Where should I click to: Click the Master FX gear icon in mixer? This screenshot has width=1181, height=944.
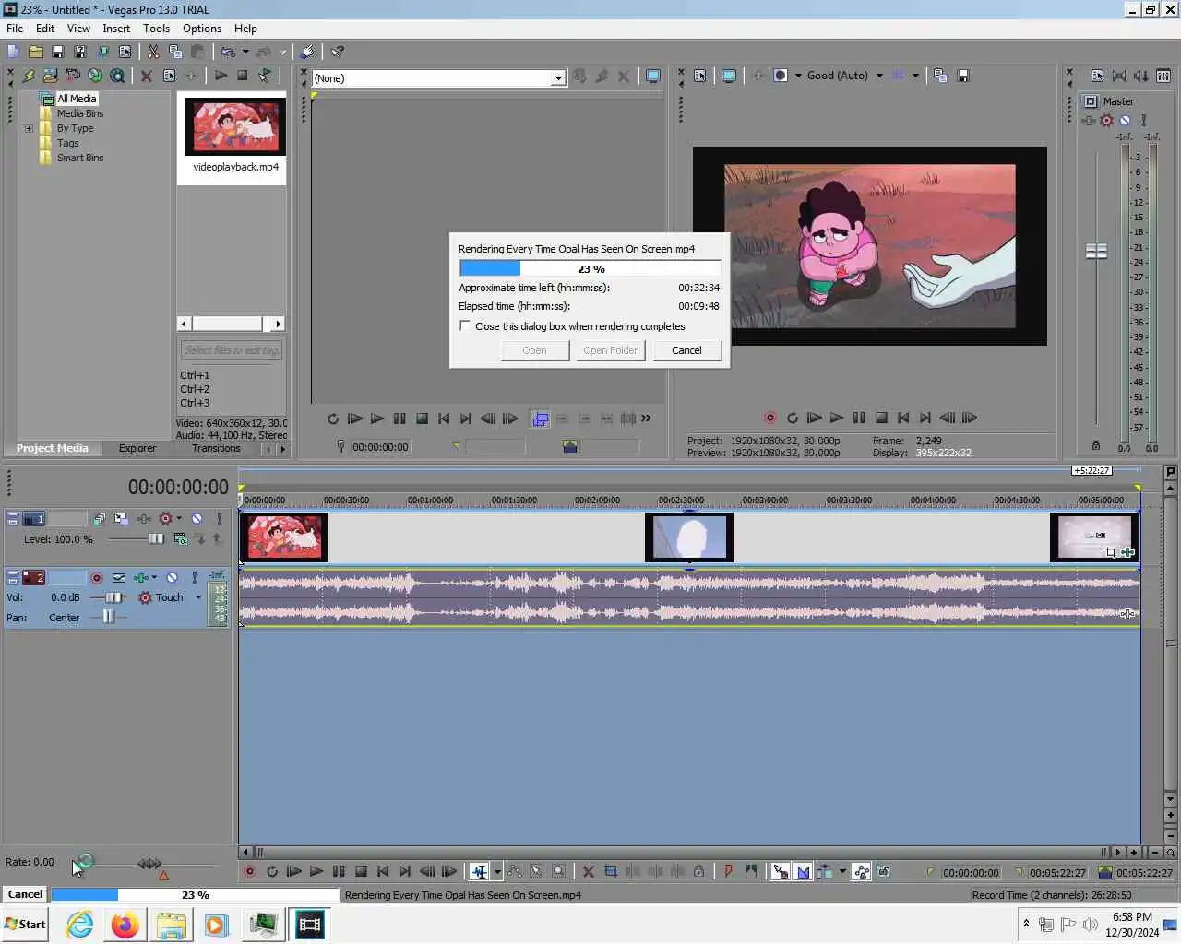click(x=1106, y=120)
